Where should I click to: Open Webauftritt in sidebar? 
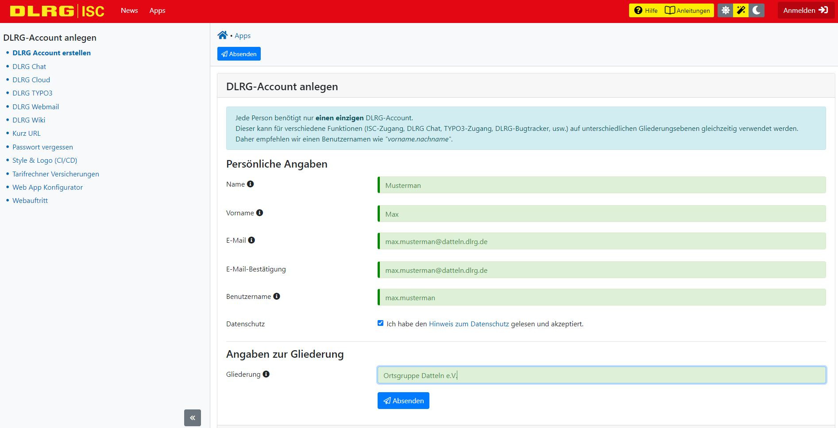point(30,200)
